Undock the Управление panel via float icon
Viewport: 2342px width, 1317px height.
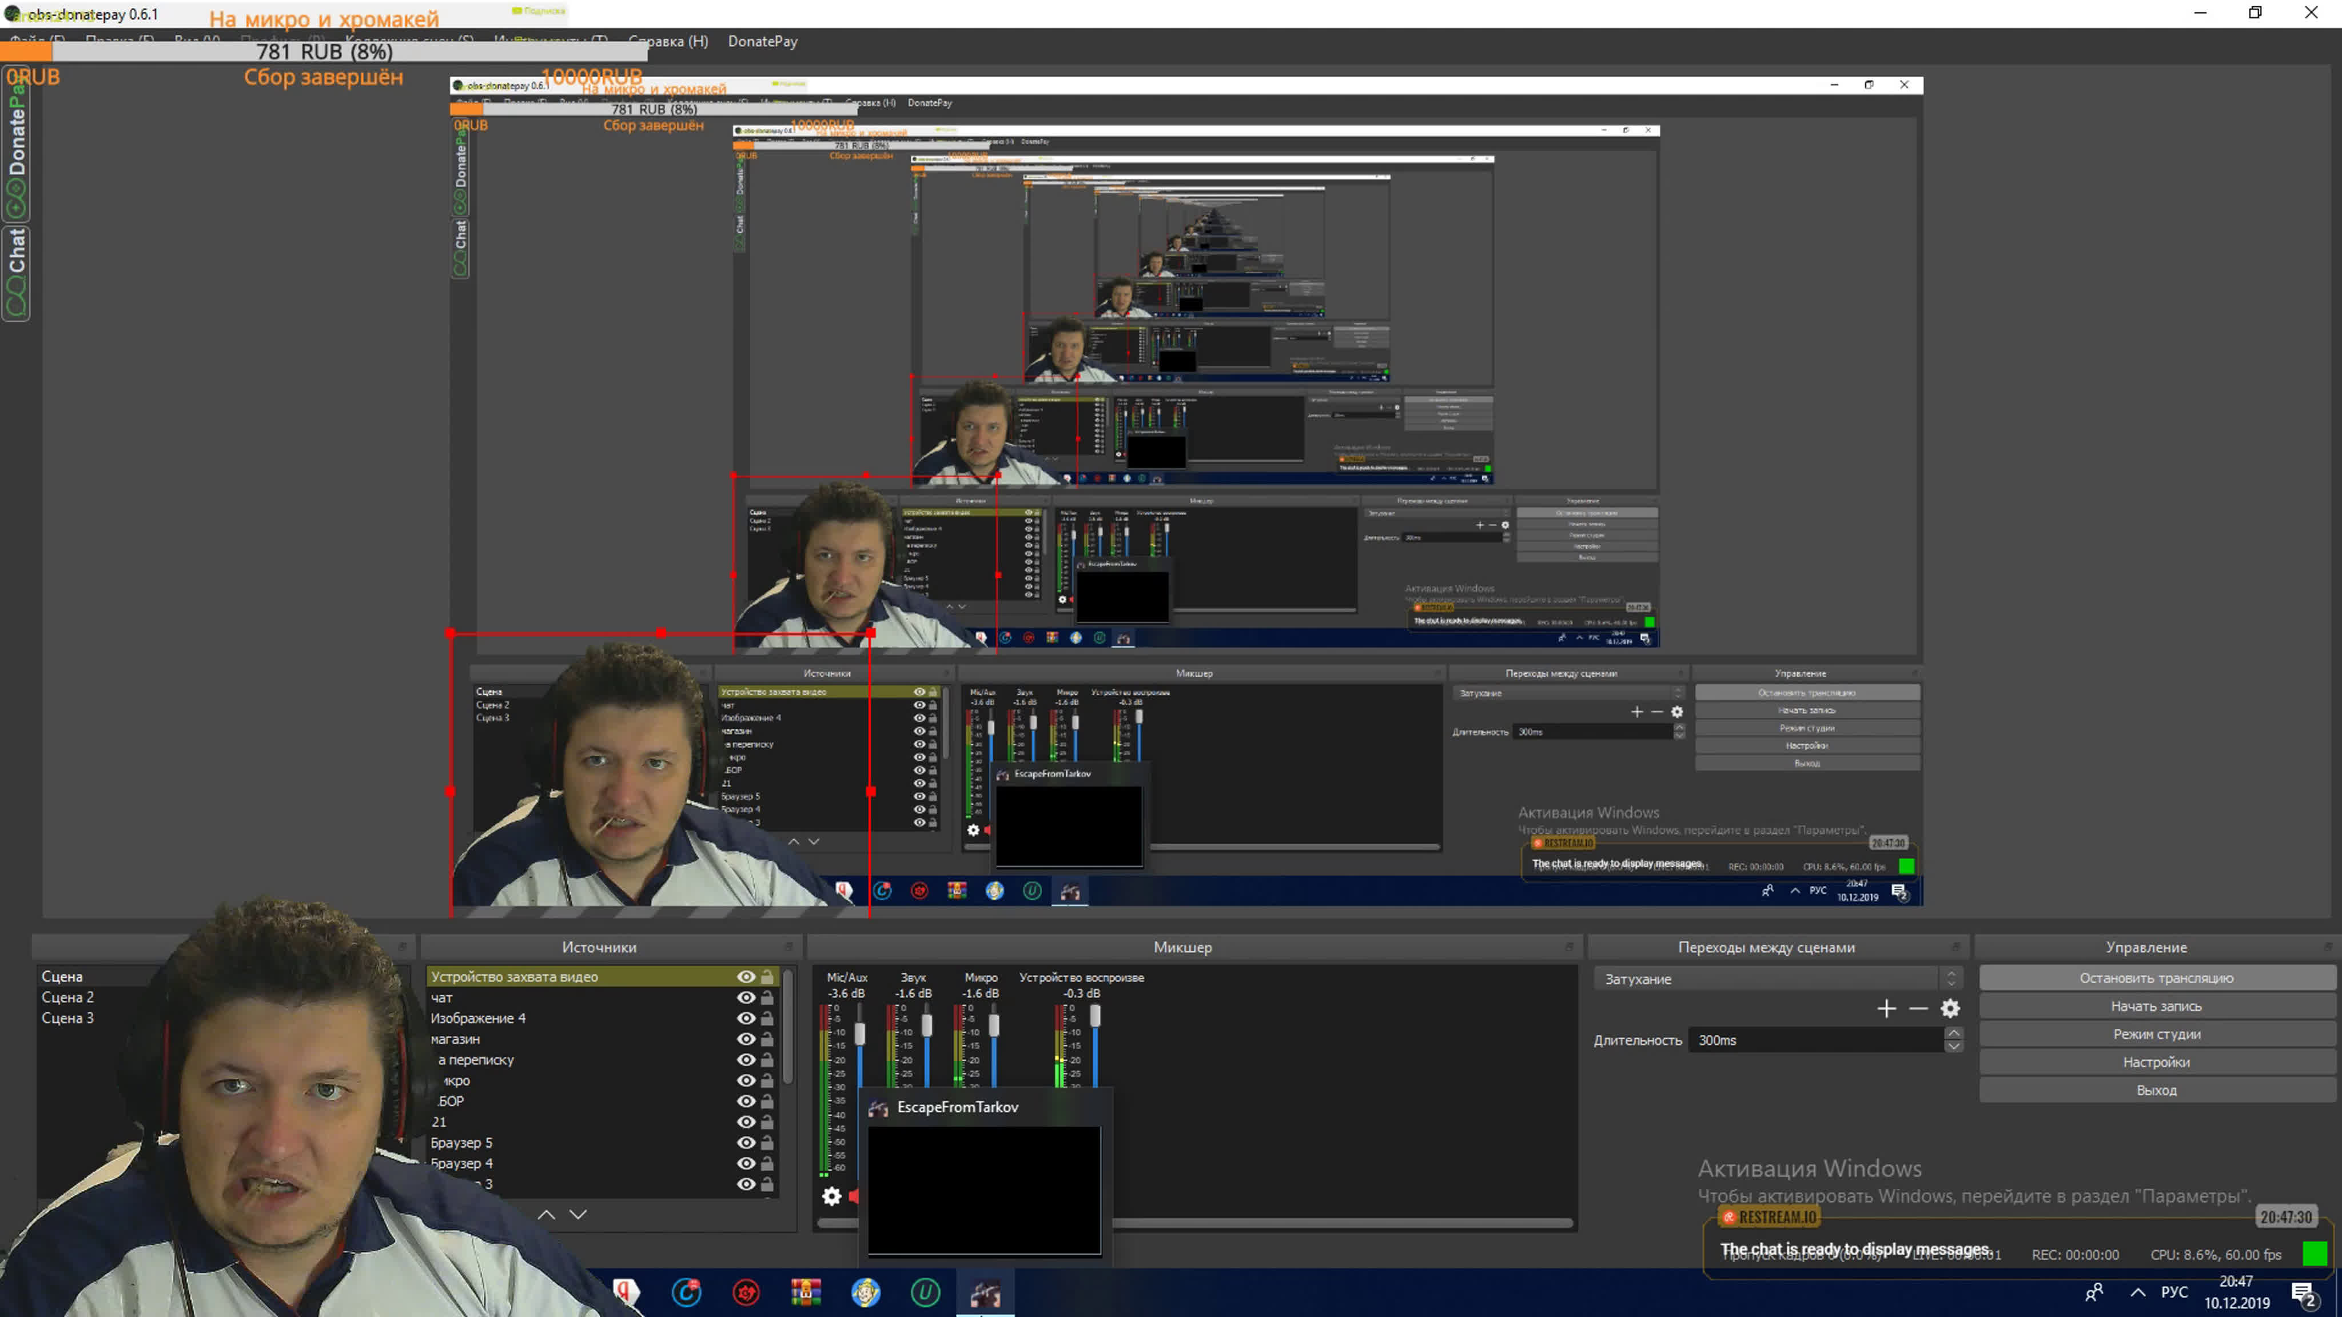point(2328,947)
